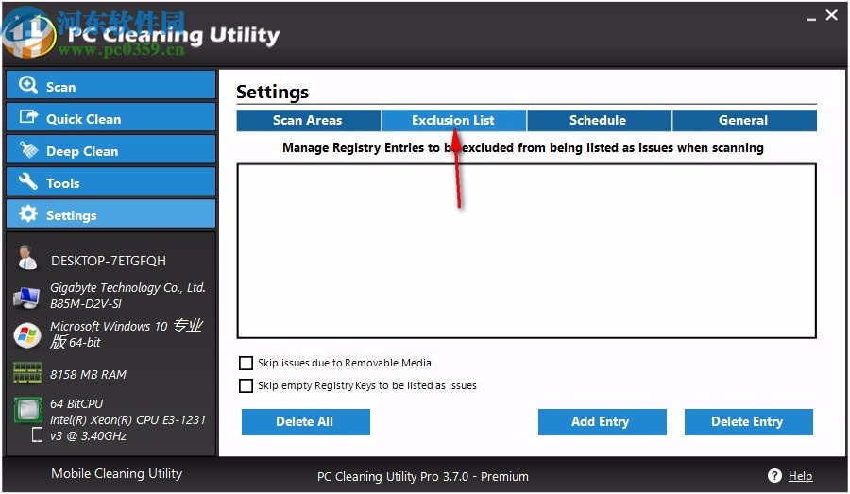The image size is (850, 494).
Task: Click the PC Cleaning Utility logo icon
Action: pos(28,34)
